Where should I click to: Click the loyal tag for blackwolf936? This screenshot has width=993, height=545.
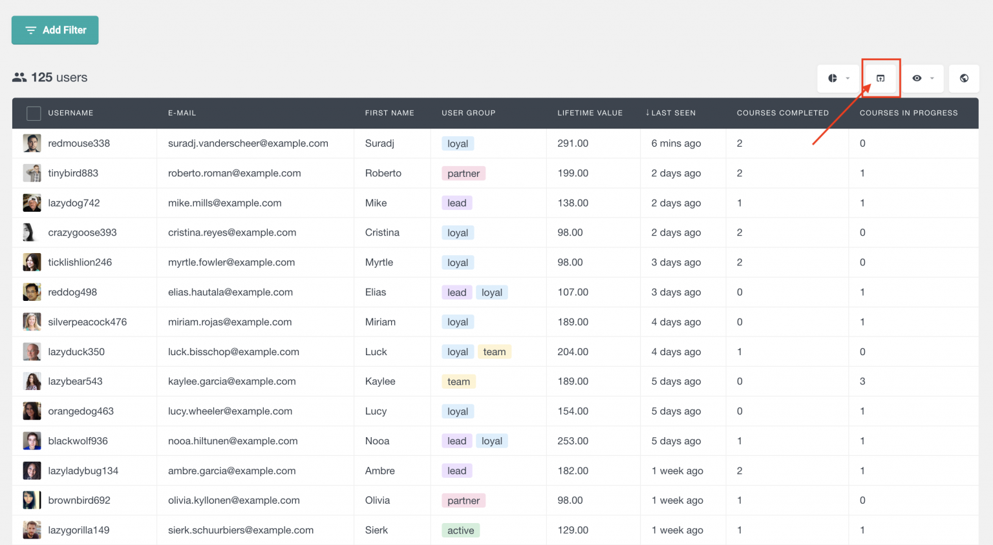[x=492, y=441]
